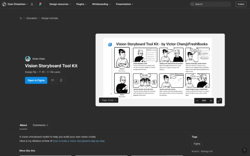Viewport: 250px width, 156px height.
Task: Open Design tutorials breadcrumb link
Action: point(50,18)
